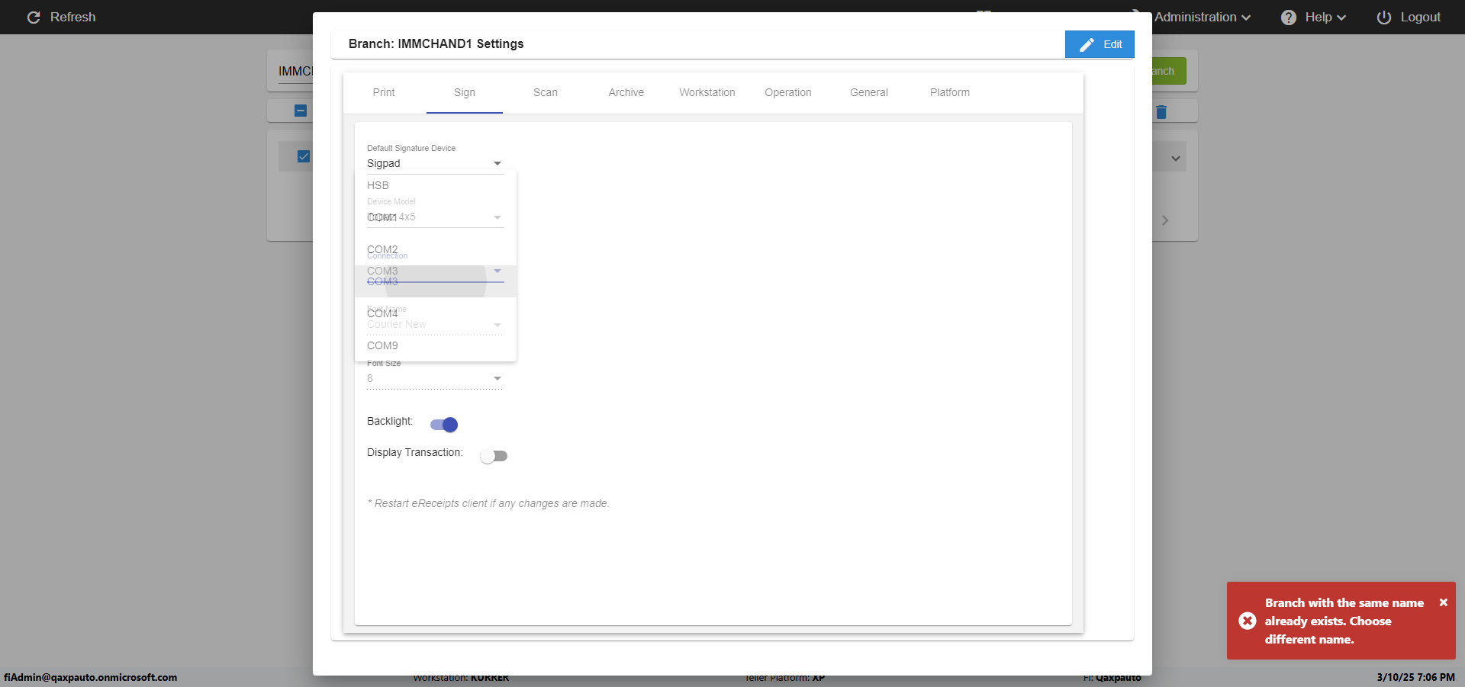The height and width of the screenshot is (687, 1465).
Task: Click the 3/10/25 7:06 PM timestamp
Action: 1415,677
